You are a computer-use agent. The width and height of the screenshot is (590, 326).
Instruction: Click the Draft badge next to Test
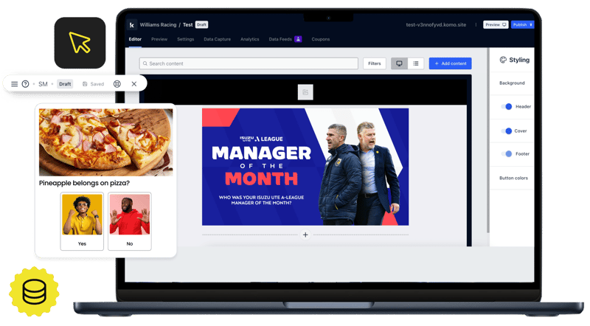pos(201,25)
